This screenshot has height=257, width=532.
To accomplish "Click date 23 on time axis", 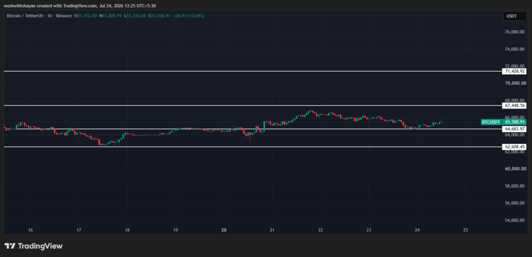I will pyautogui.click(x=369, y=230).
